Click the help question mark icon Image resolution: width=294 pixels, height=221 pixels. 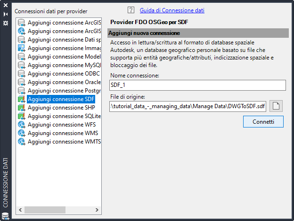click(131, 10)
